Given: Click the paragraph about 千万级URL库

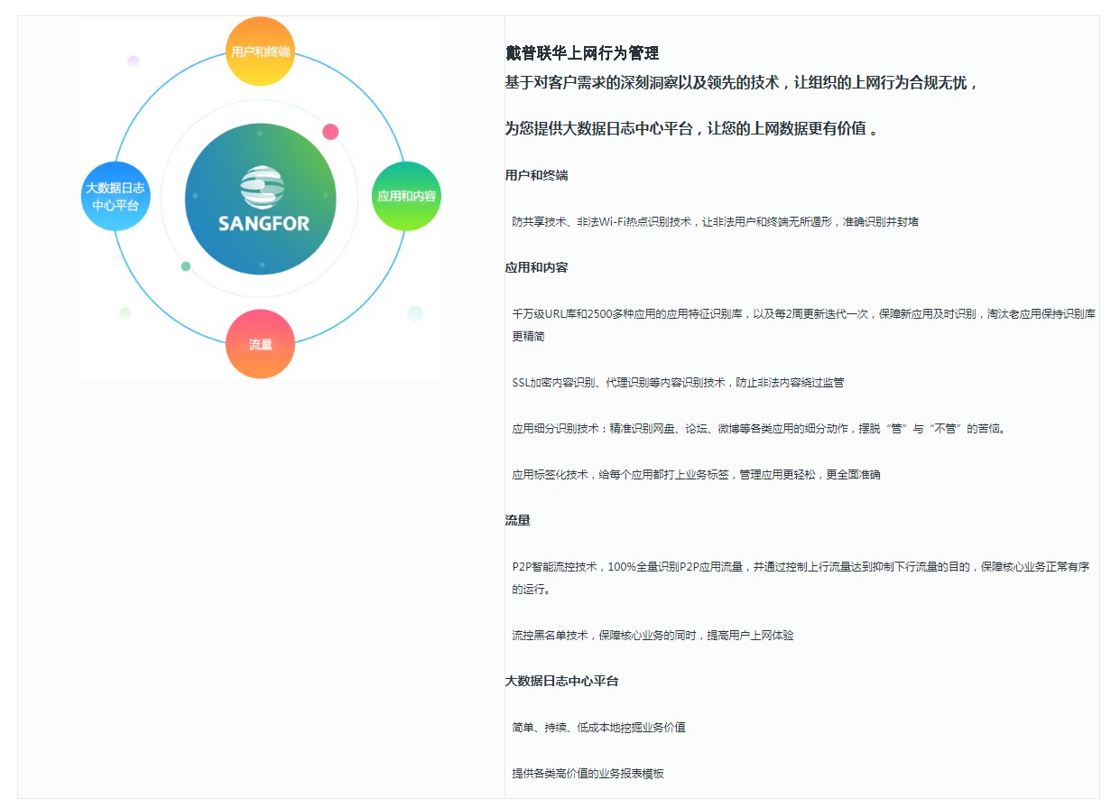Looking at the screenshot, I should [803, 324].
